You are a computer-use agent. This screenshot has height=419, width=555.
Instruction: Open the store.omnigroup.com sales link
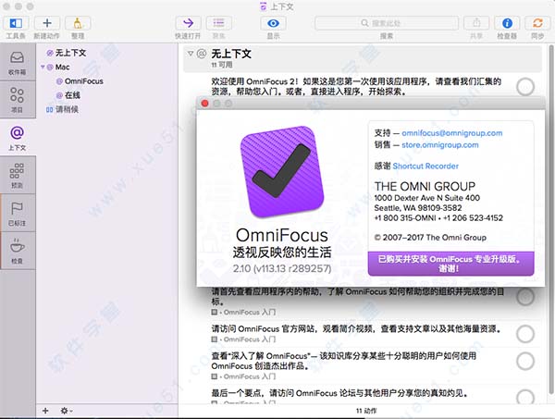pyautogui.click(x=440, y=144)
